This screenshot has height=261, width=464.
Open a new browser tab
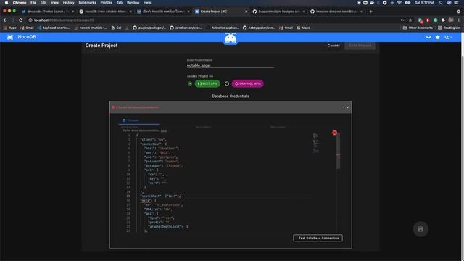pyautogui.click(x=370, y=12)
